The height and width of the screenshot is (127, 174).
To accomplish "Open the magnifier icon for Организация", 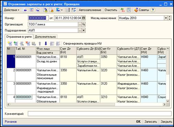I will pos(84,24).
